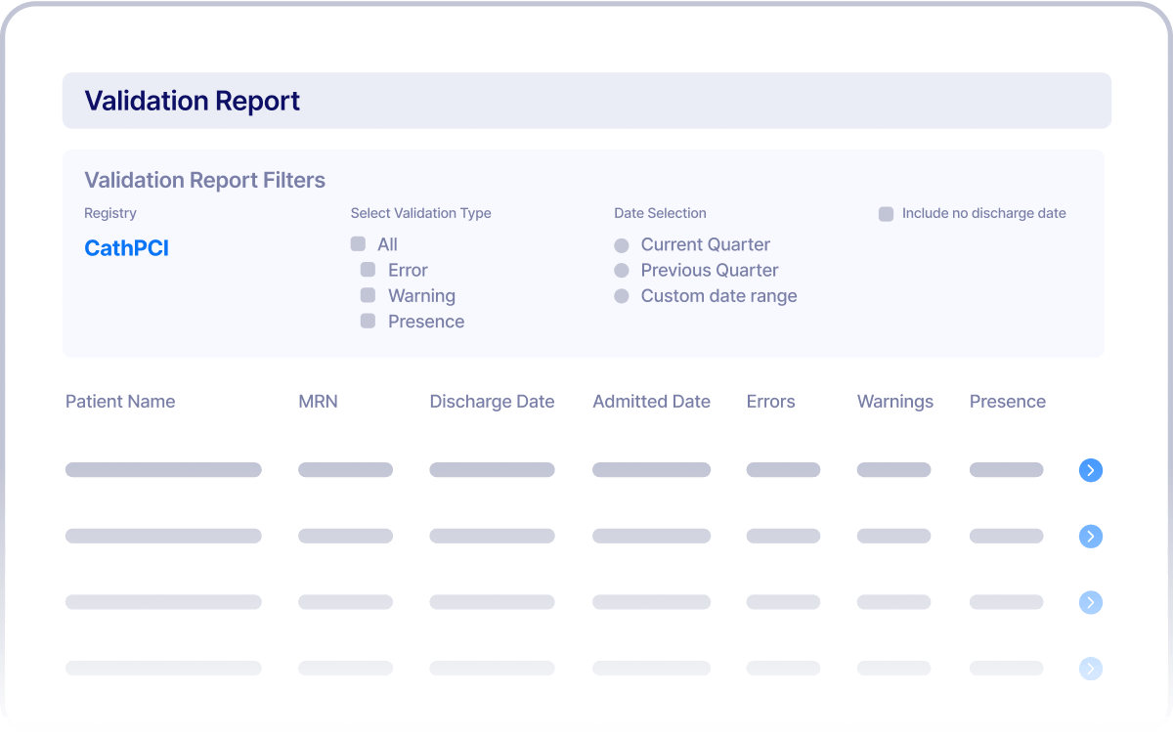
Task: Click the Validation Report title bar
Action: [x=193, y=101]
